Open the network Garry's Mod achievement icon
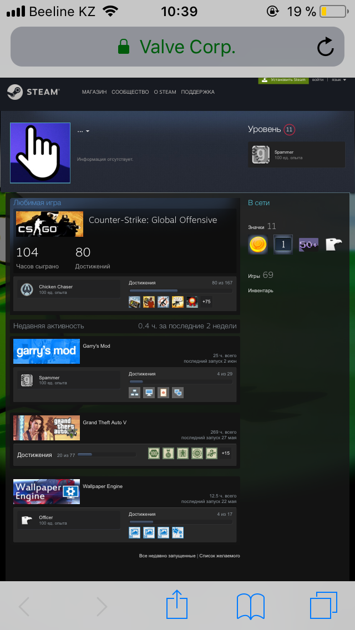This screenshot has height=630, width=355. [134, 393]
